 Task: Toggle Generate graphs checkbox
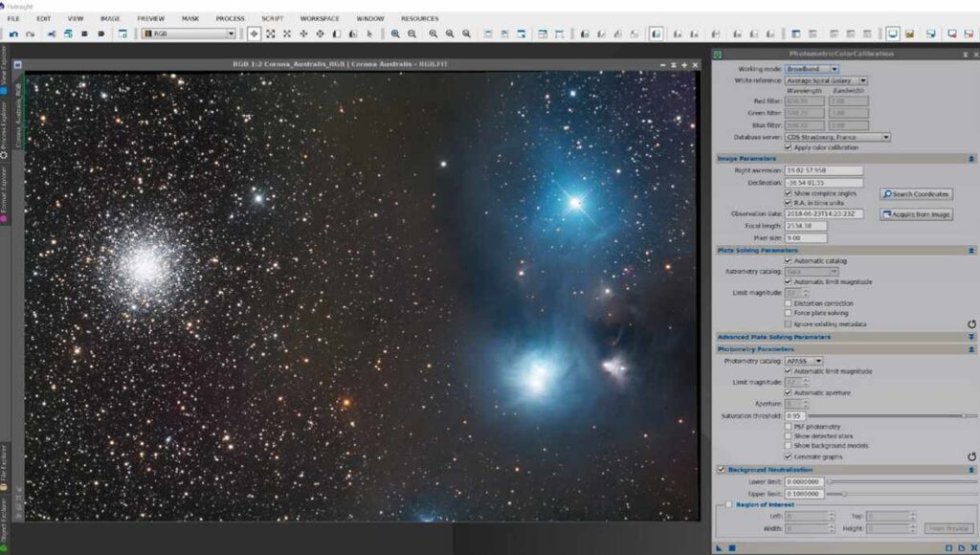(788, 456)
